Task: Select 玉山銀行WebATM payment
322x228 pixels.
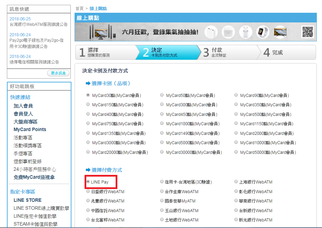Action: coord(162,210)
